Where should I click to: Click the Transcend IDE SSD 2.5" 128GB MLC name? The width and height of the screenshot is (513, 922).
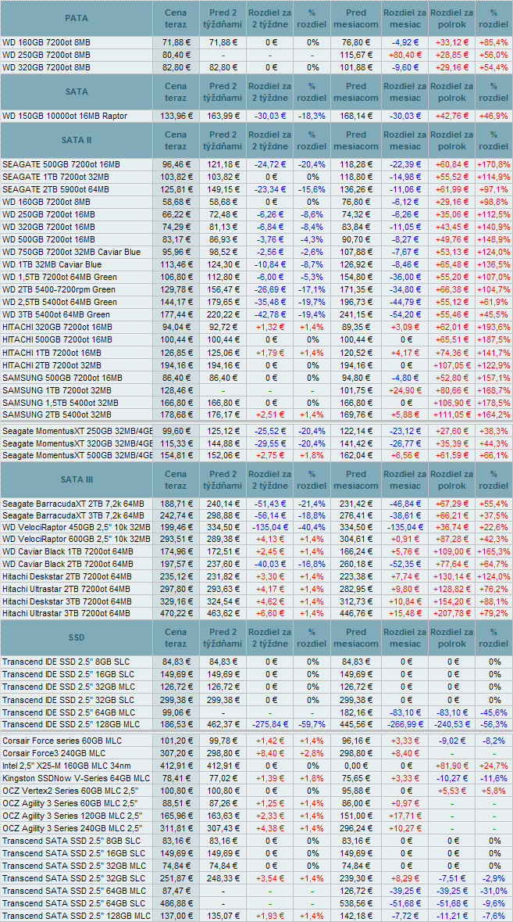point(71,723)
